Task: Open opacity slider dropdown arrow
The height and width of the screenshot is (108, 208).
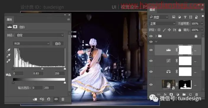Action: click(202, 24)
